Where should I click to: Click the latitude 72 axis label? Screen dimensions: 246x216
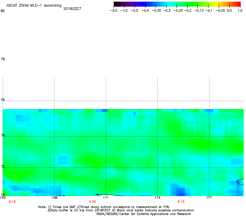click(3, 166)
